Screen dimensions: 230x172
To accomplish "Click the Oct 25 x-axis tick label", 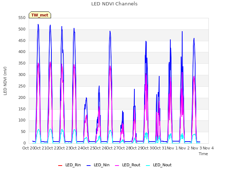I will click(88, 148).
